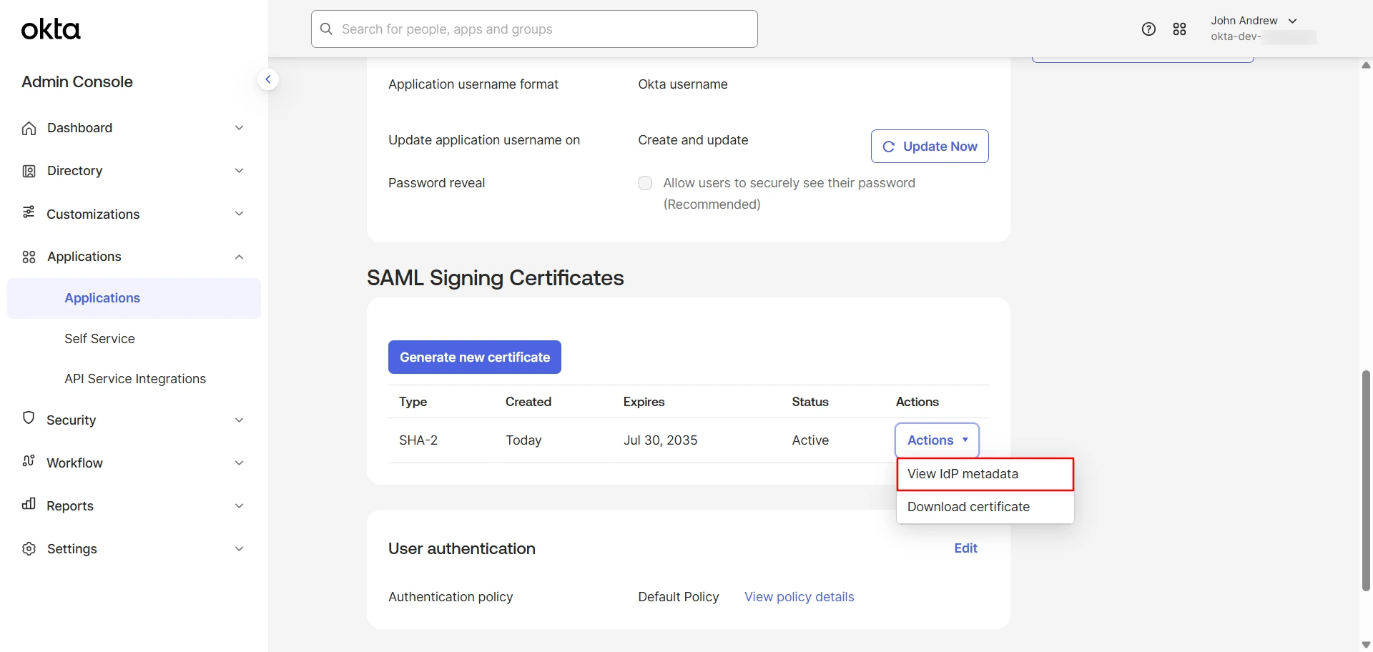Focus the people, apps and groups search field

[534, 29]
